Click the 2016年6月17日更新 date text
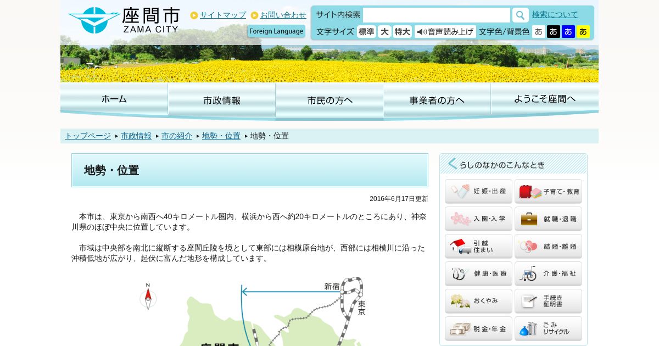 click(399, 199)
